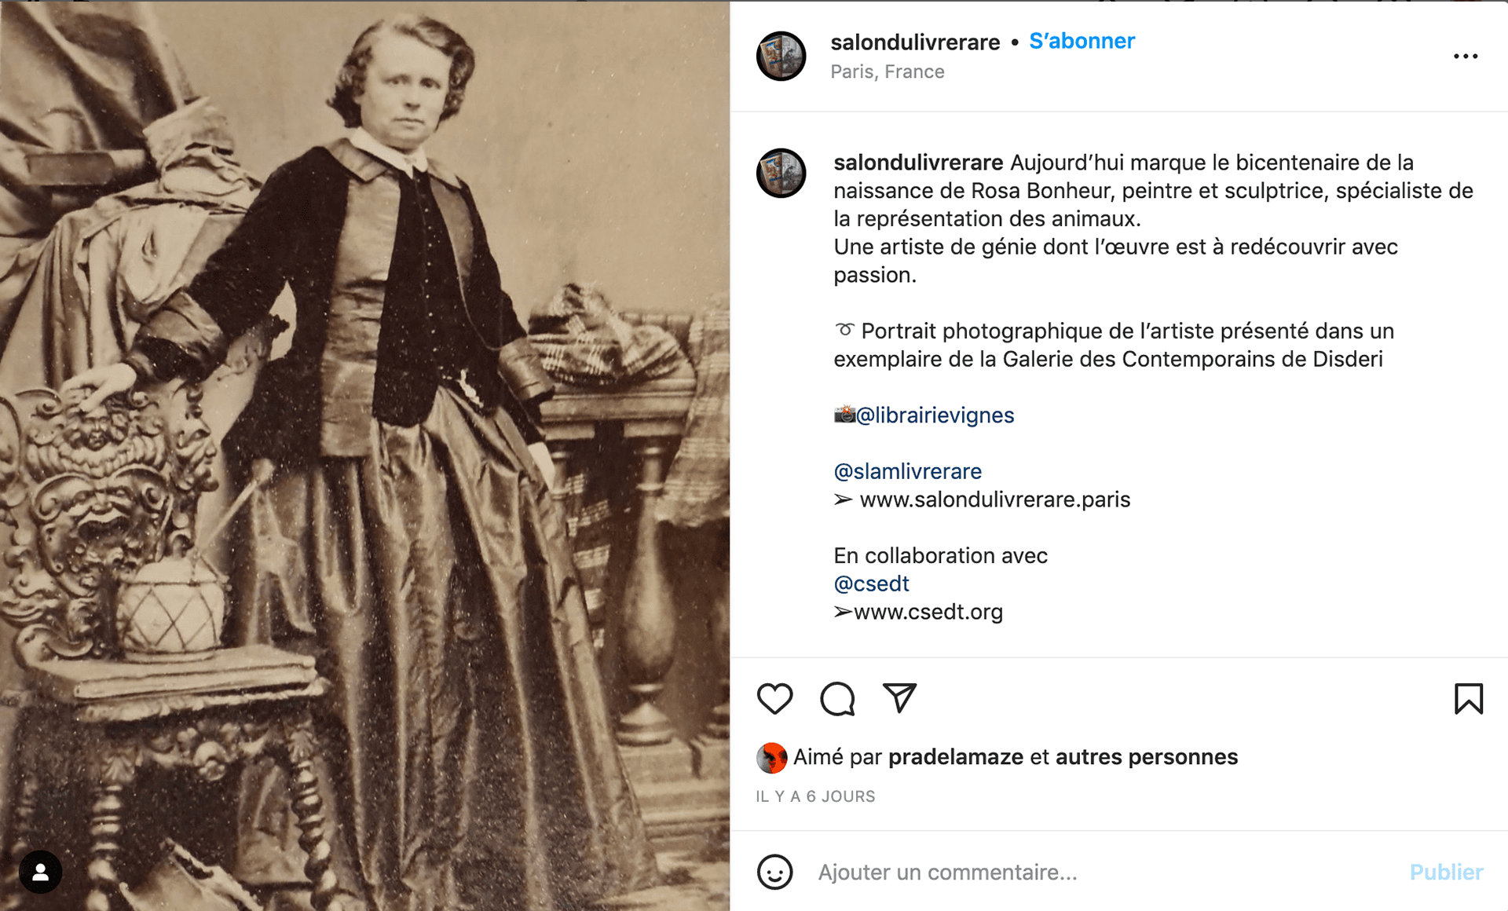View the autres personnes likes list
The width and height of the screenshot is (1508, 911).
point(1147,757)
